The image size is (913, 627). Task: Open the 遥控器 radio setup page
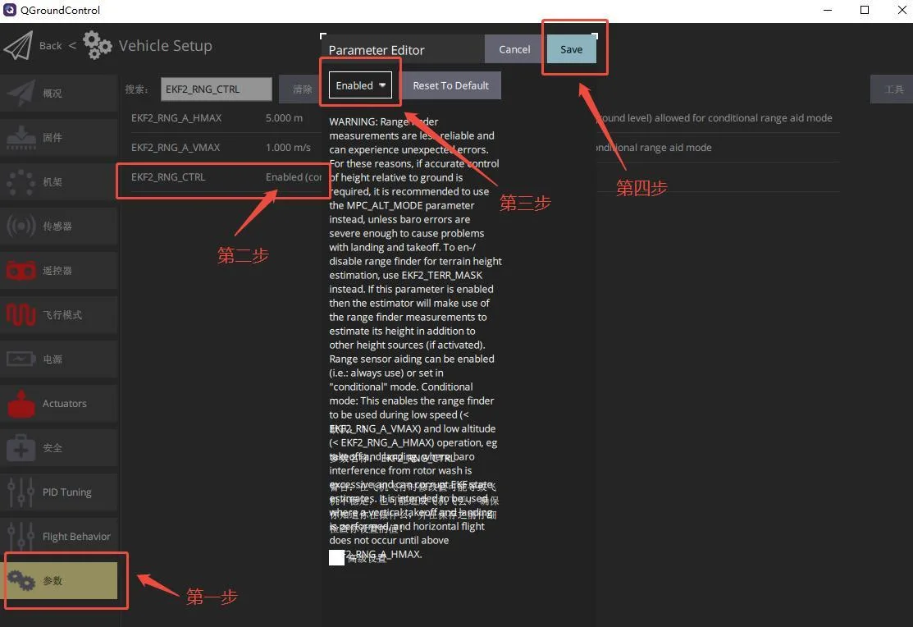click(59, 270)
